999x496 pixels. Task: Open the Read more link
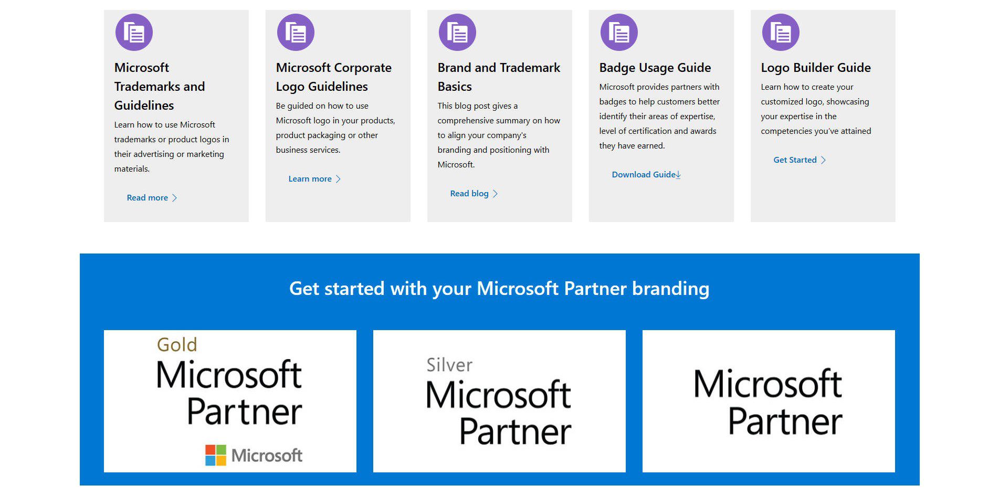click(148, 198)
